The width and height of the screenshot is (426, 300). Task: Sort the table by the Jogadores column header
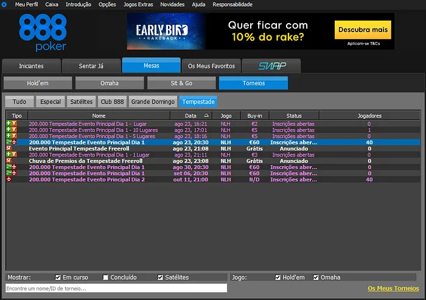tap(369, 116)
